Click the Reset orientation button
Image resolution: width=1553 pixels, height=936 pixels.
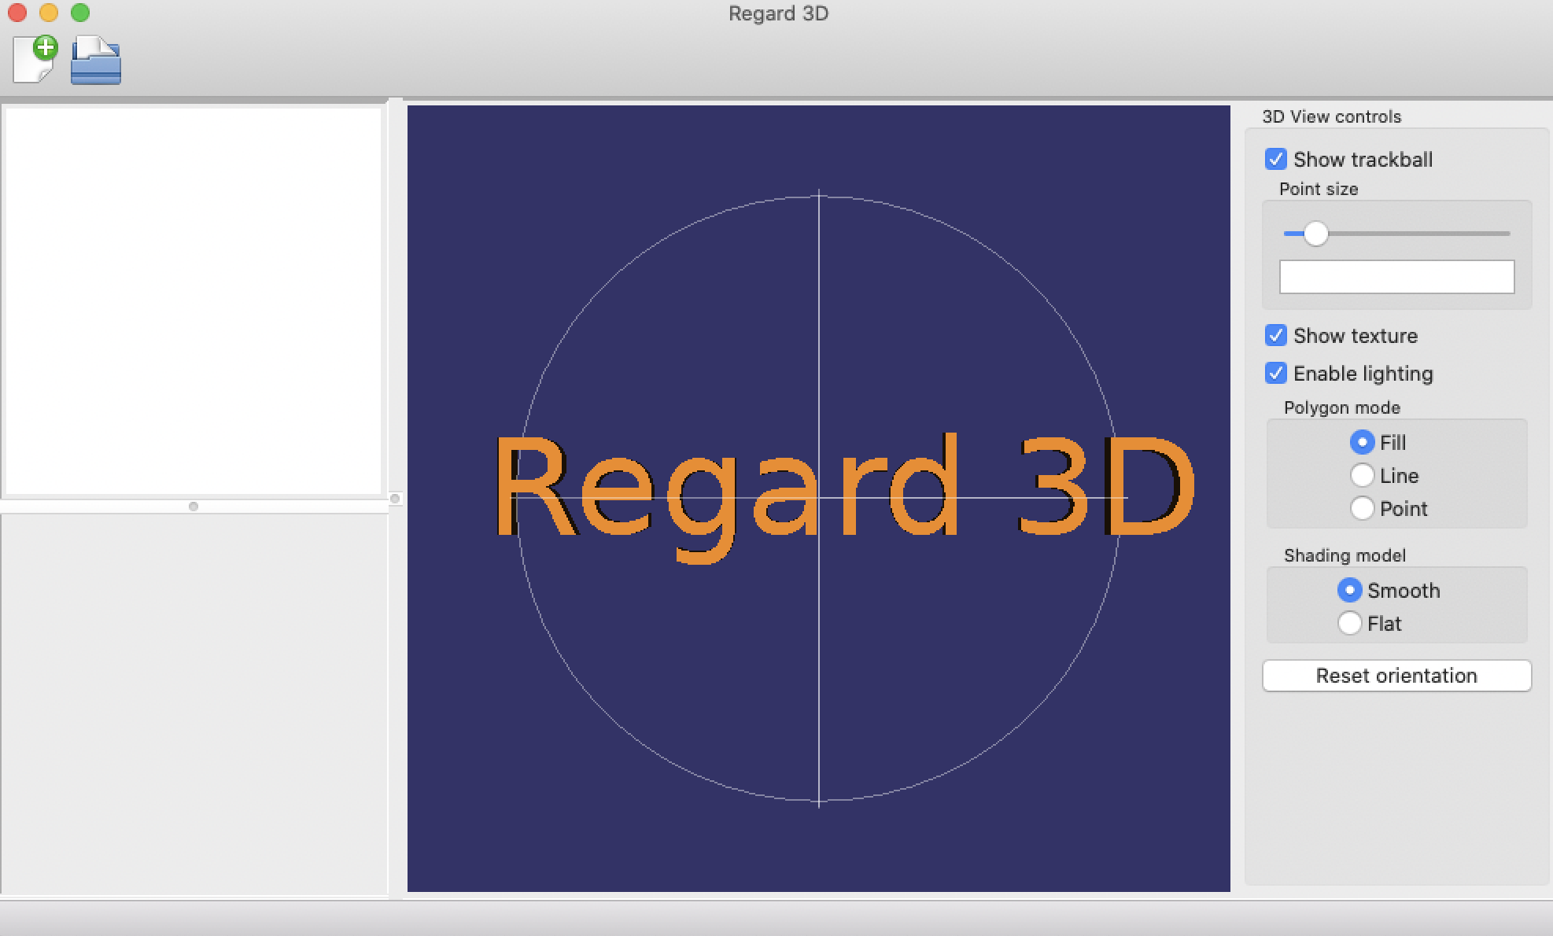tap(1396, 676)
